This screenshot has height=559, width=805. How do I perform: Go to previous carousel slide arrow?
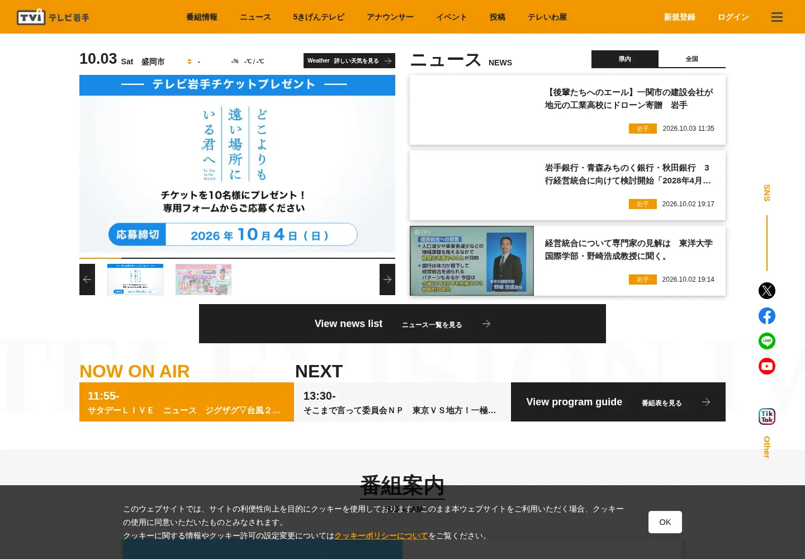[x=87, y=279]
